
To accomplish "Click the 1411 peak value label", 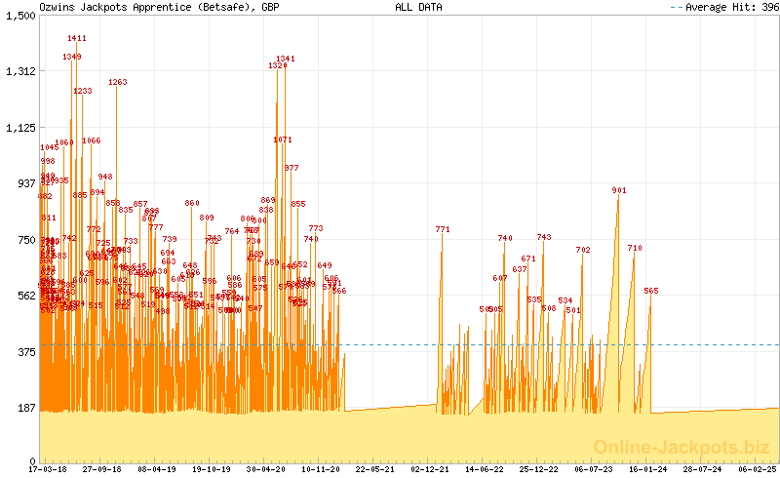I will [77, 38].
